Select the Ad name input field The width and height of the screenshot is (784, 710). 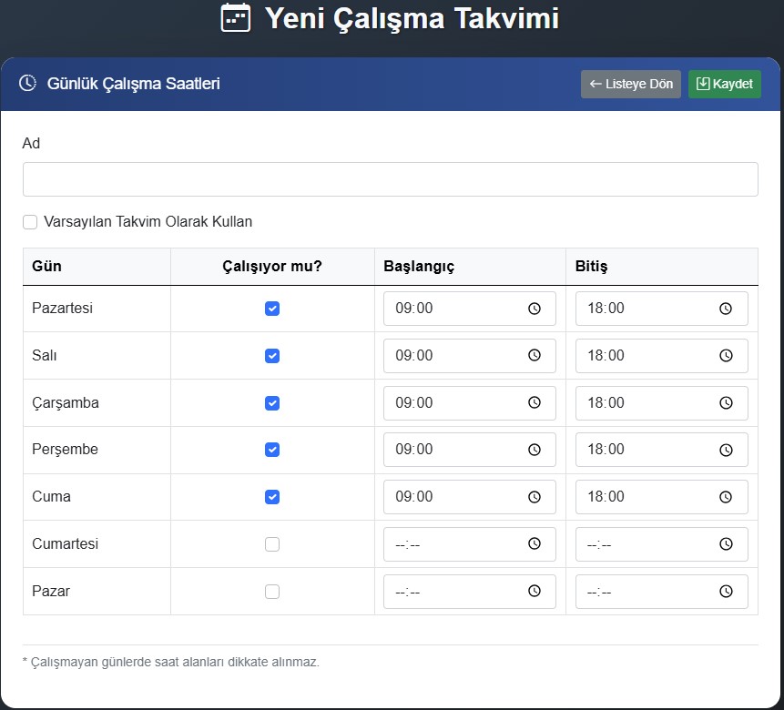(x=390, y=178)
